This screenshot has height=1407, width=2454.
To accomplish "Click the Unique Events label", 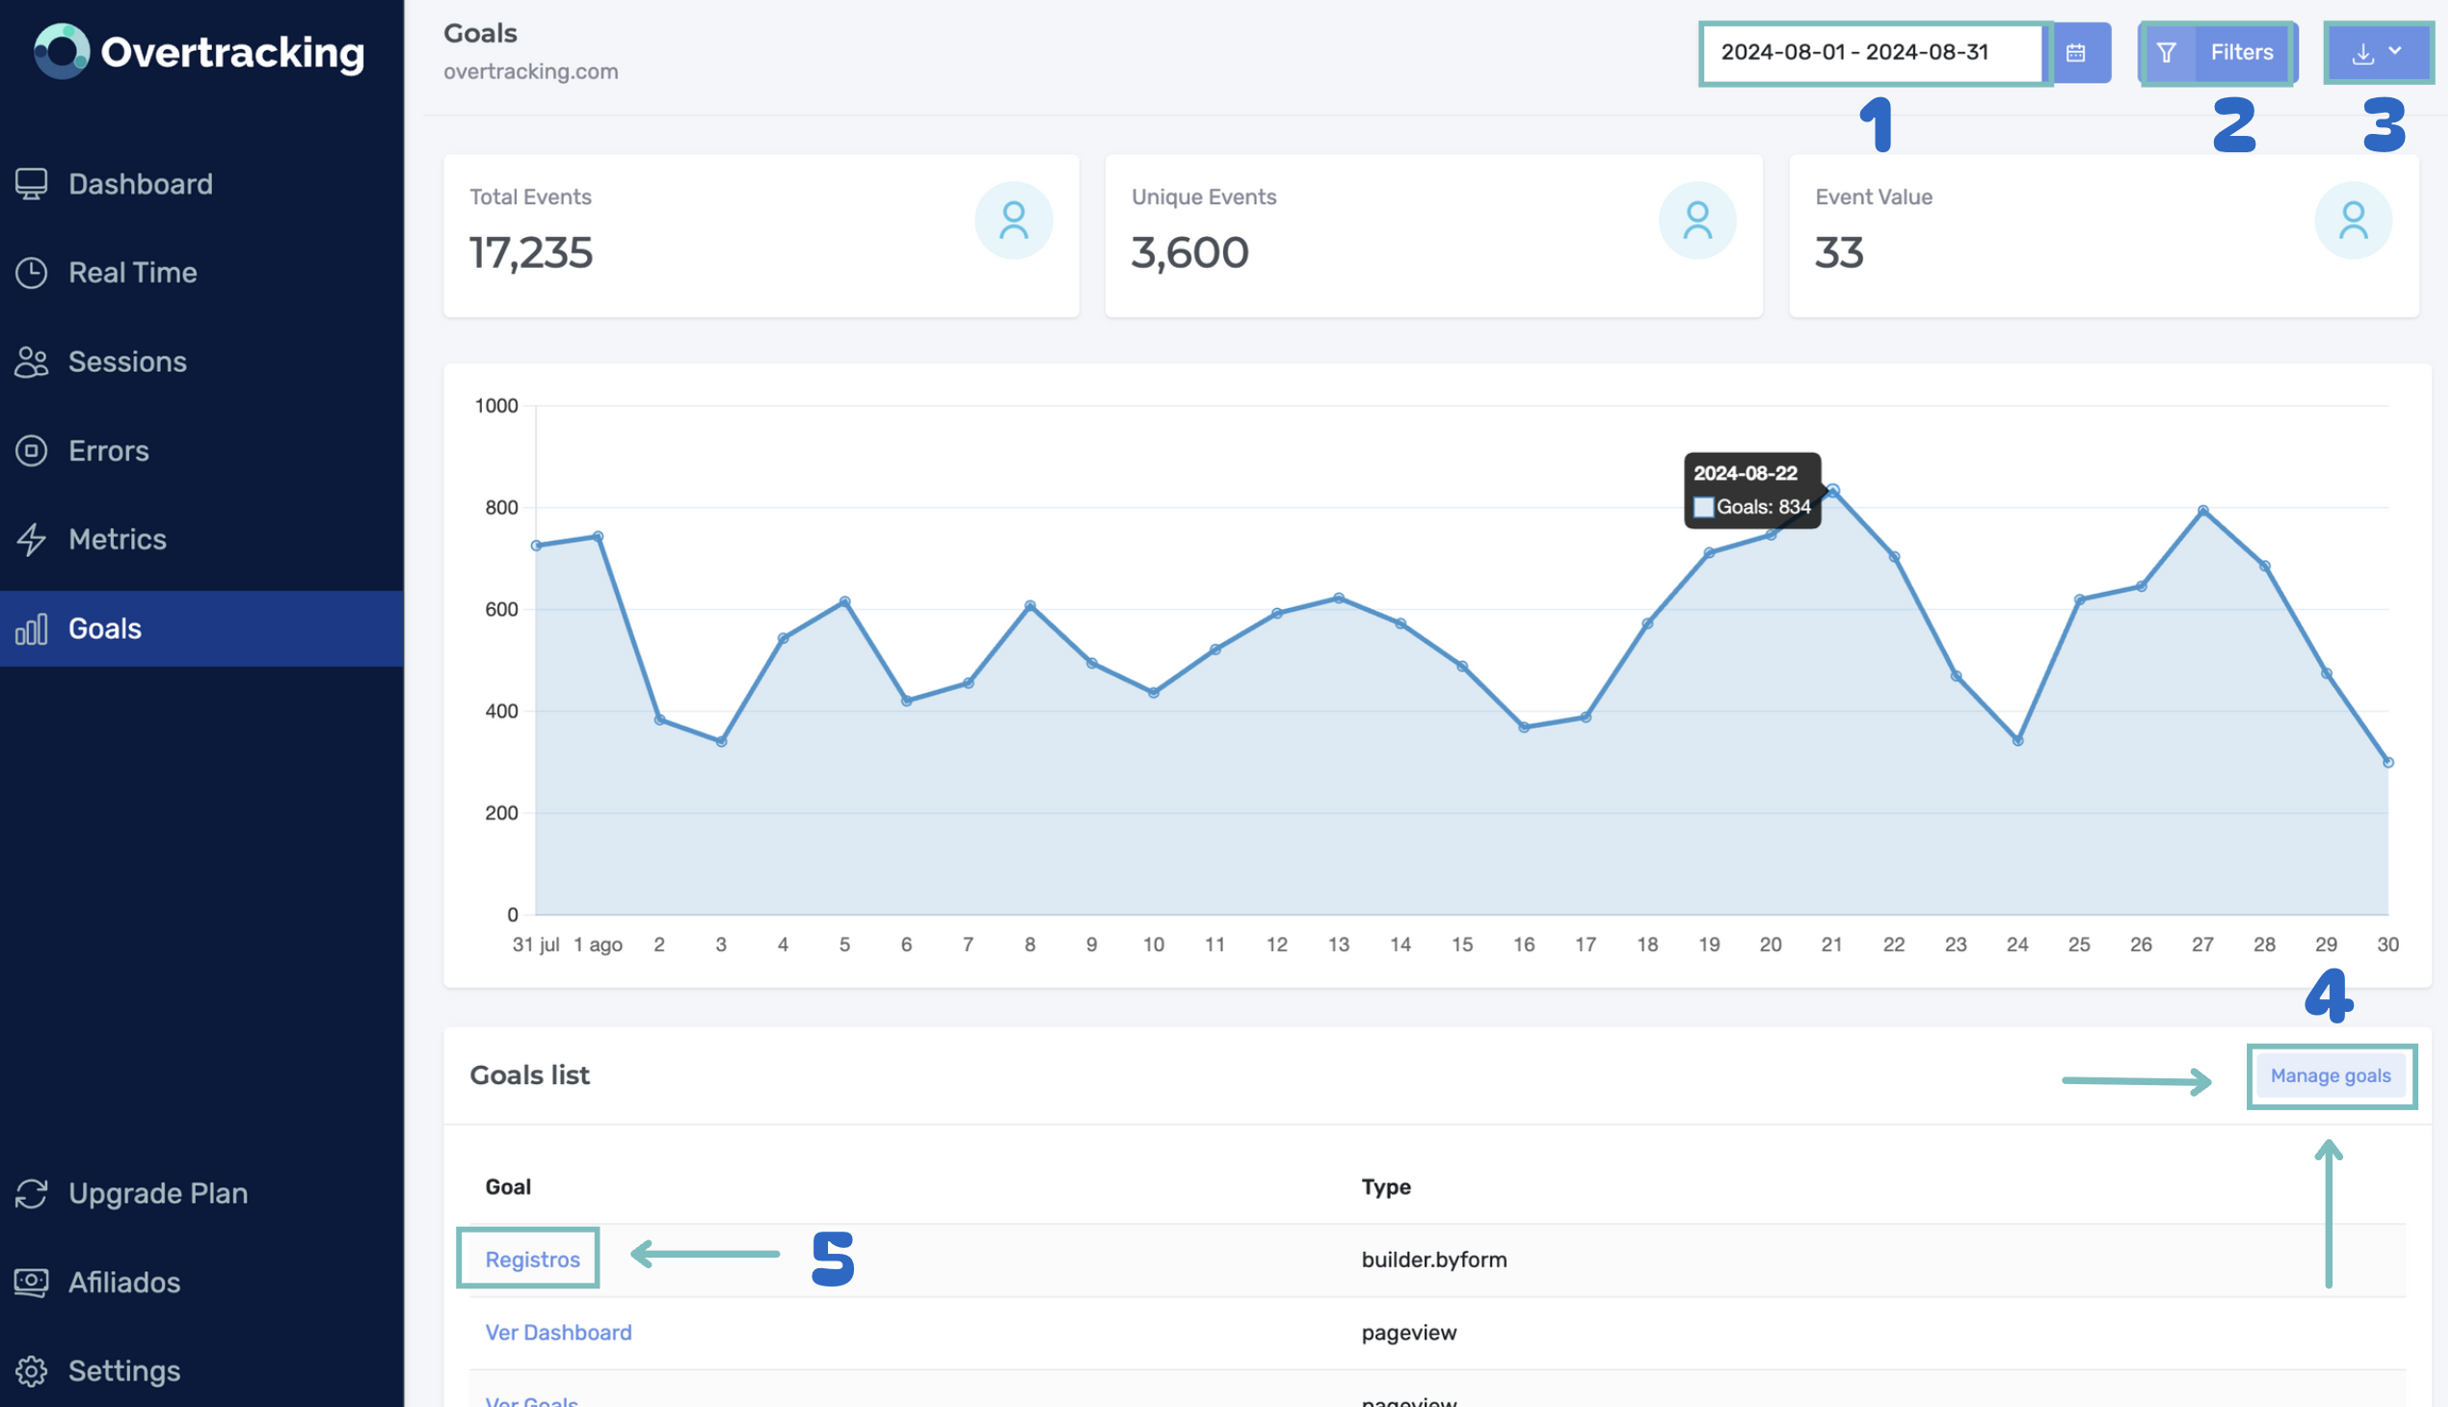I will [x=1206, y=197].
